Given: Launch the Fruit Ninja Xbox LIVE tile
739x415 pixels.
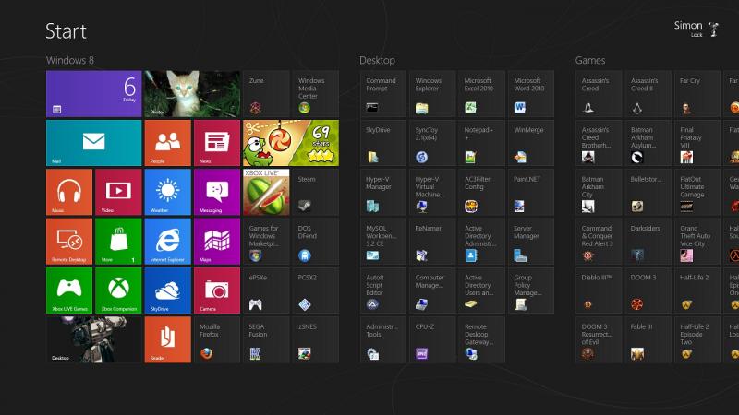Looking at the screenshot, I should point(266,192).
